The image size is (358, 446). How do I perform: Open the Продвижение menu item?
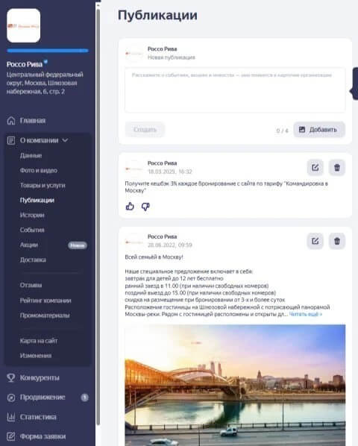pos(43,398)
